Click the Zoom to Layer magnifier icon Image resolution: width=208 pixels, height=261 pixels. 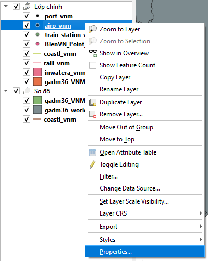click(x=93, y=29)
